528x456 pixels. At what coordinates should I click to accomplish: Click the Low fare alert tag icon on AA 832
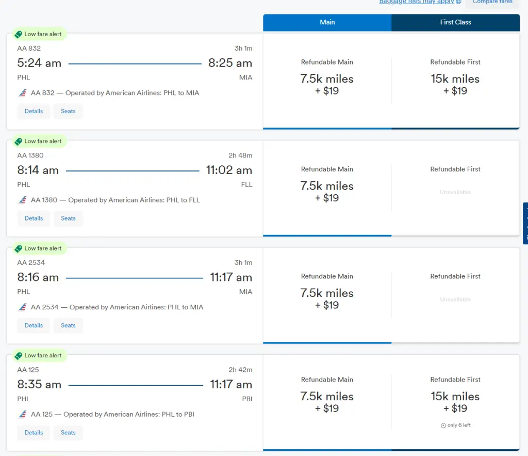click(19, 35)
